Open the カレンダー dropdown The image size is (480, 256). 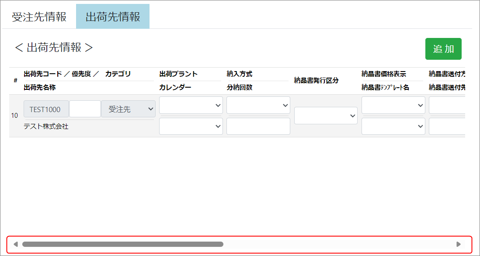[x=191, y=126]
